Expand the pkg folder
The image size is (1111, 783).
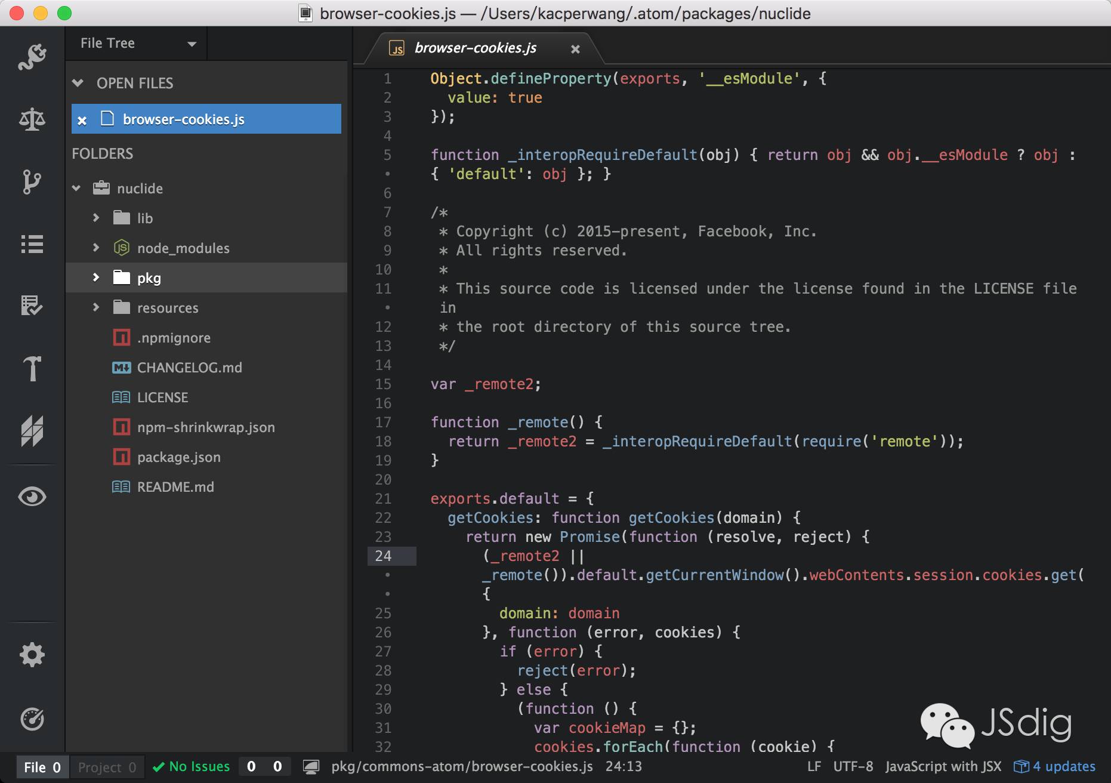coord(96,278)
